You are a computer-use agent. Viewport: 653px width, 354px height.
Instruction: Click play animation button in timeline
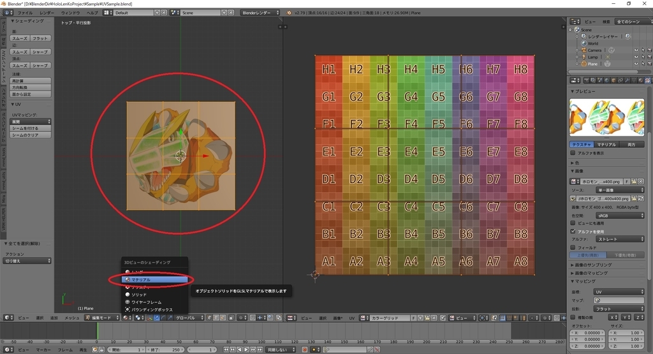pos(246,350)
